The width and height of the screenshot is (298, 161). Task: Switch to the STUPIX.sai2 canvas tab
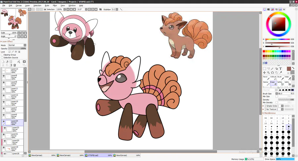click(98, 155)
